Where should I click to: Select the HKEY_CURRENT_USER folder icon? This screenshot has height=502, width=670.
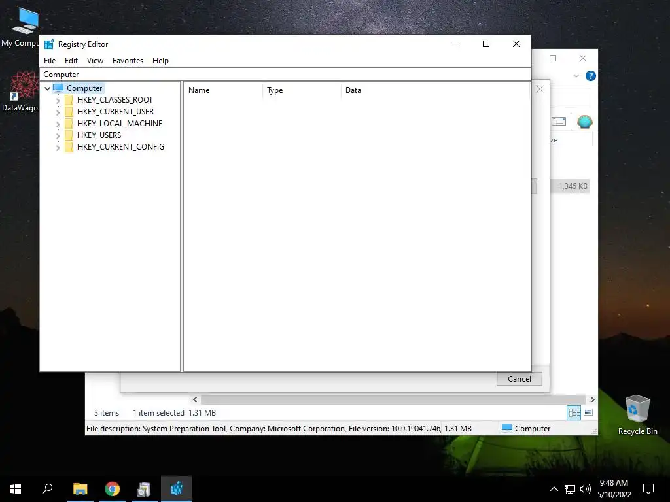(x=69, y=111)
